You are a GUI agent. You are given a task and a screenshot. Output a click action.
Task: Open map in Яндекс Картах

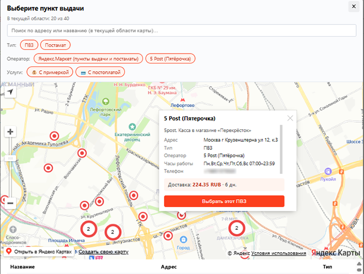pos(39,252)
